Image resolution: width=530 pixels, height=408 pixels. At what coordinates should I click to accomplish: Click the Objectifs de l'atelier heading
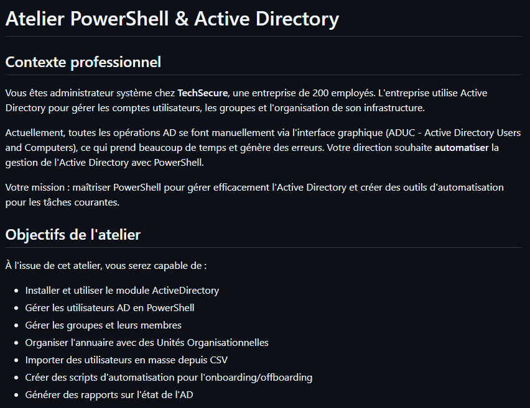click(73, 235)
